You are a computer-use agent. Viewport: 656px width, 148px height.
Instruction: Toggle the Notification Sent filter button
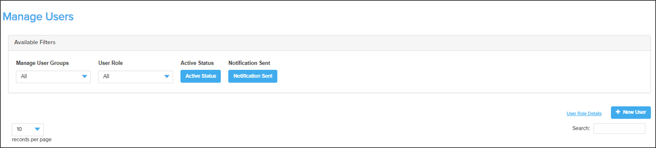253,76
